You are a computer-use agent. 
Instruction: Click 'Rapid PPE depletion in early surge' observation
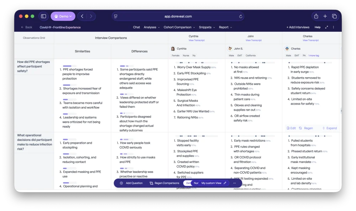pos(304,69)
